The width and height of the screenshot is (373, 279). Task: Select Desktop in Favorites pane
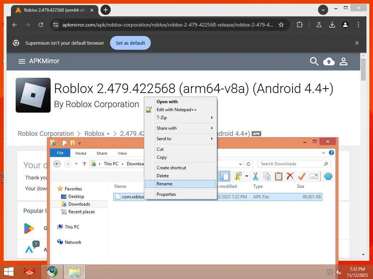point(76,197)
